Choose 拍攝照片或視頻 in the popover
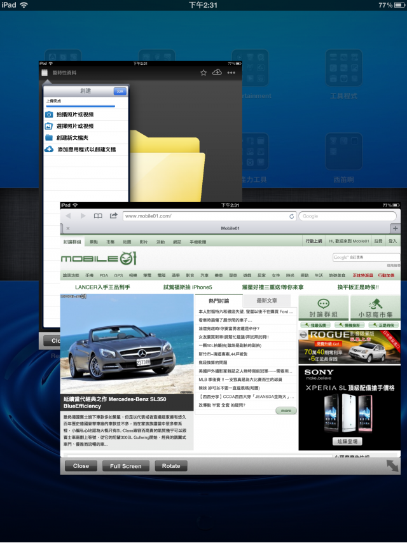 pos(86,114)
